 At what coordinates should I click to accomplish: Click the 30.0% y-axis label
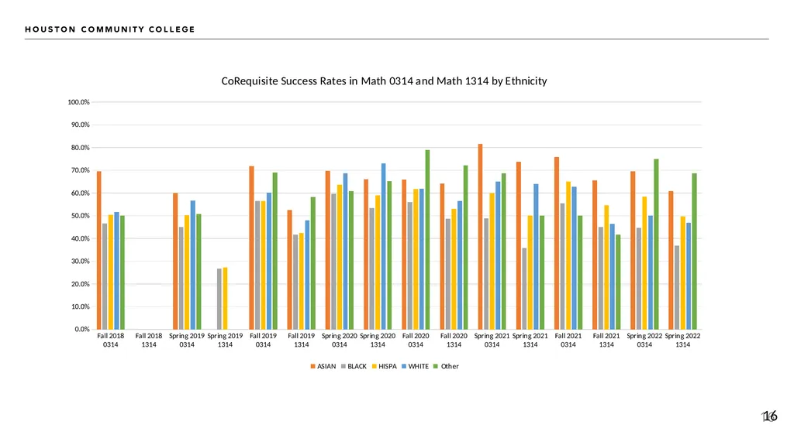[80, 262]
